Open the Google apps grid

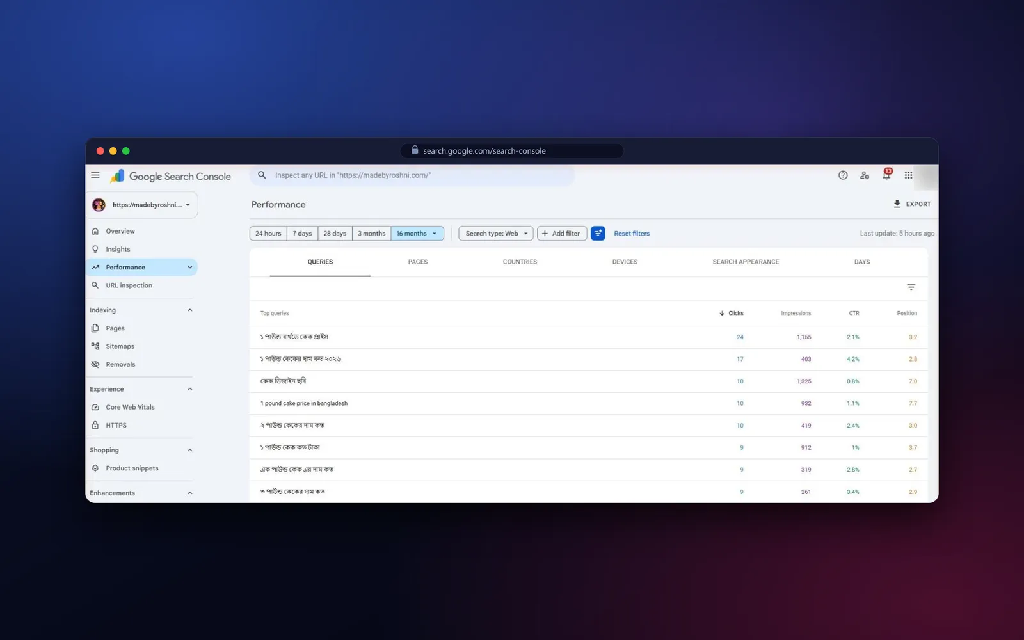pyautogui.click(x=908, y=175)
